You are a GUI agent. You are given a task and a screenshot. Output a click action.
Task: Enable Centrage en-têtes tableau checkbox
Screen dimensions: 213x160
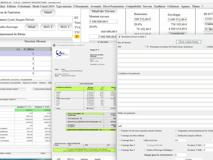(119, 135)
